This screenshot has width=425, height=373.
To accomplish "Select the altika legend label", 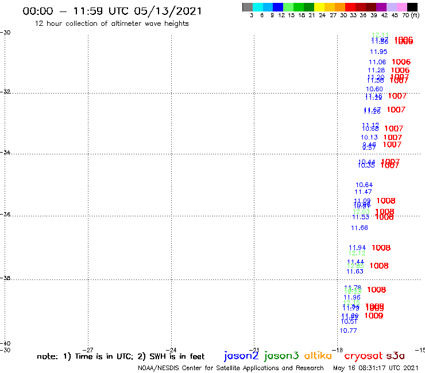I will pos(318,355).
